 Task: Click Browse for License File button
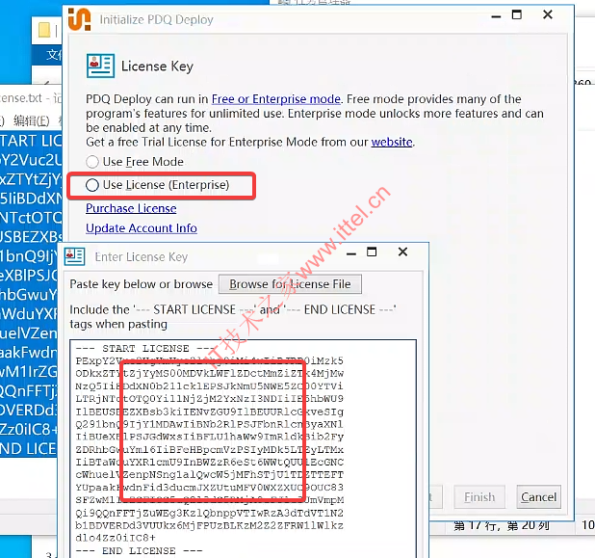point(290,284)
